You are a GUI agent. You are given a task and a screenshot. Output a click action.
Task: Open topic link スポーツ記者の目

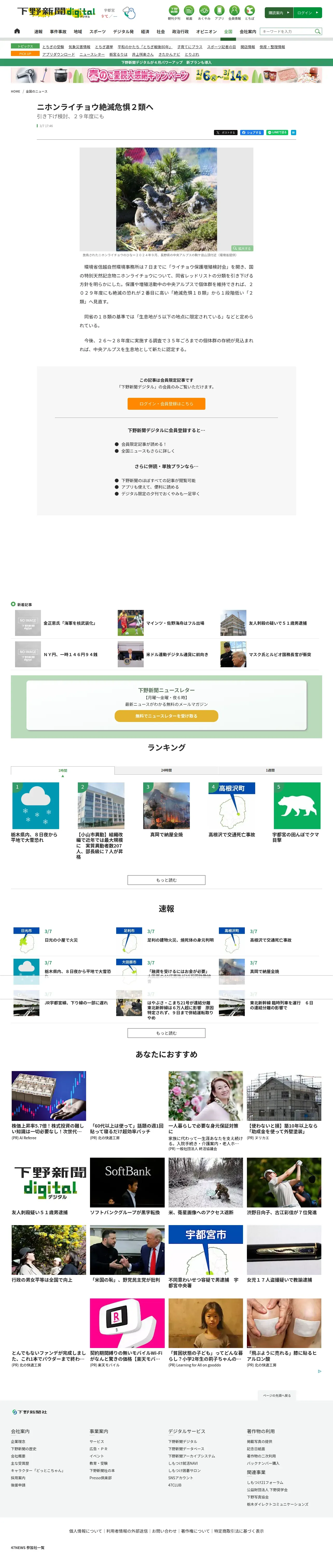click(221, 46)
